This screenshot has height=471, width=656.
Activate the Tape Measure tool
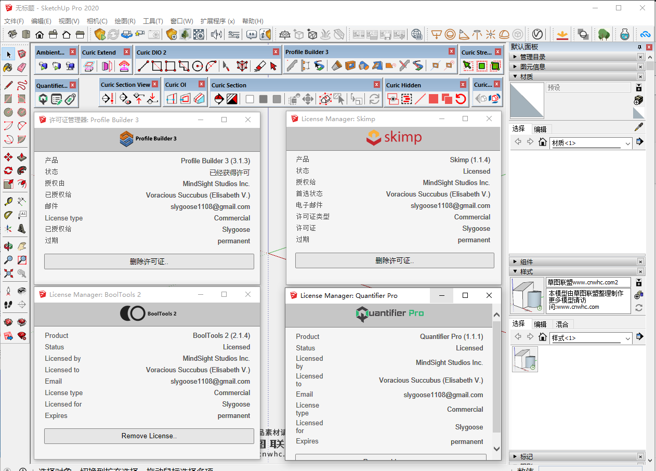tap(8, 202)
